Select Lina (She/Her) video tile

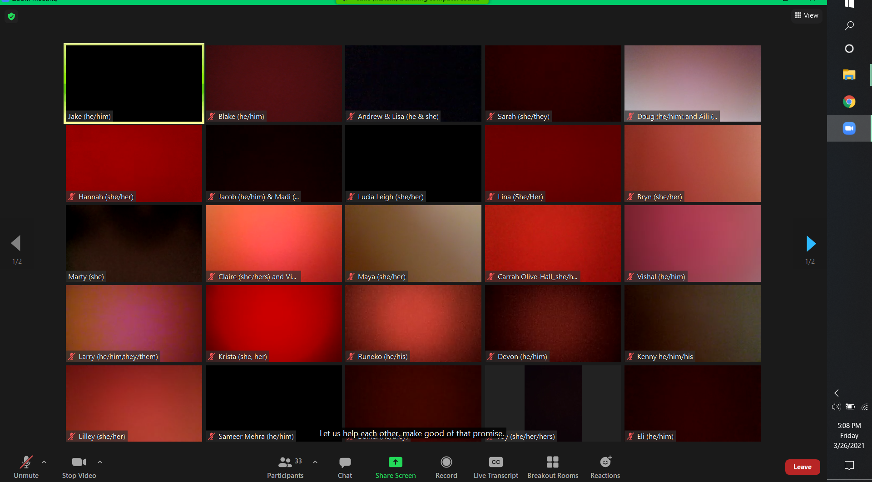tap(553, 163)
